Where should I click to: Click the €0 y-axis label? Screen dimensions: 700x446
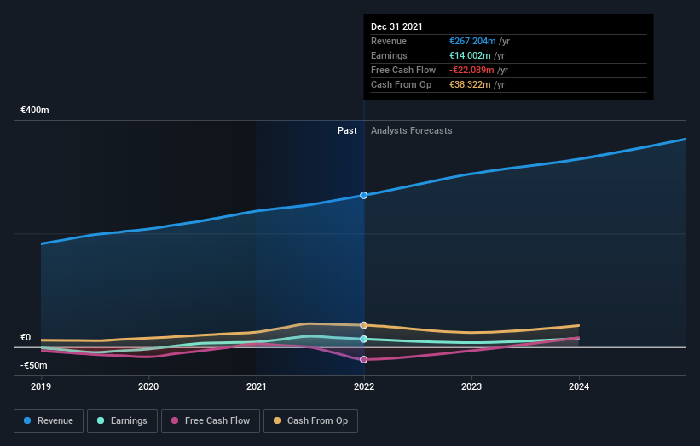26,337
